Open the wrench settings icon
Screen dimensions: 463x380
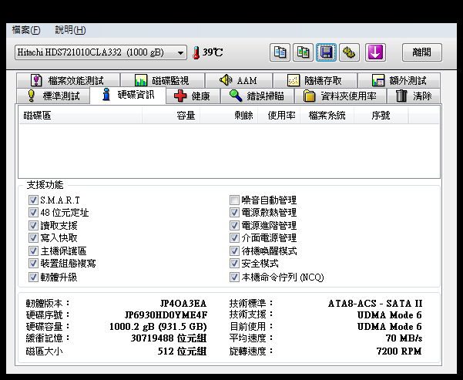[349, 52]
